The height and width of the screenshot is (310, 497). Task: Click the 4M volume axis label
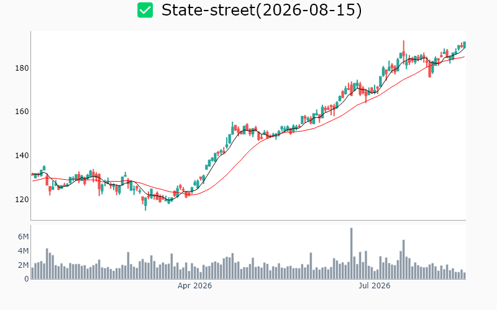23,251
